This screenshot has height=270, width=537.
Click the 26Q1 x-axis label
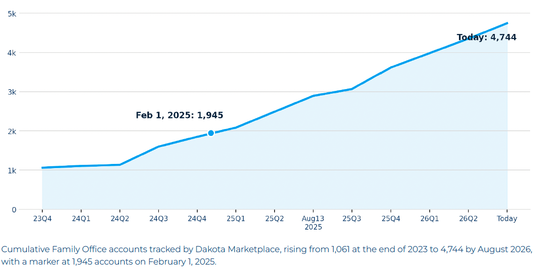(430, 219)
